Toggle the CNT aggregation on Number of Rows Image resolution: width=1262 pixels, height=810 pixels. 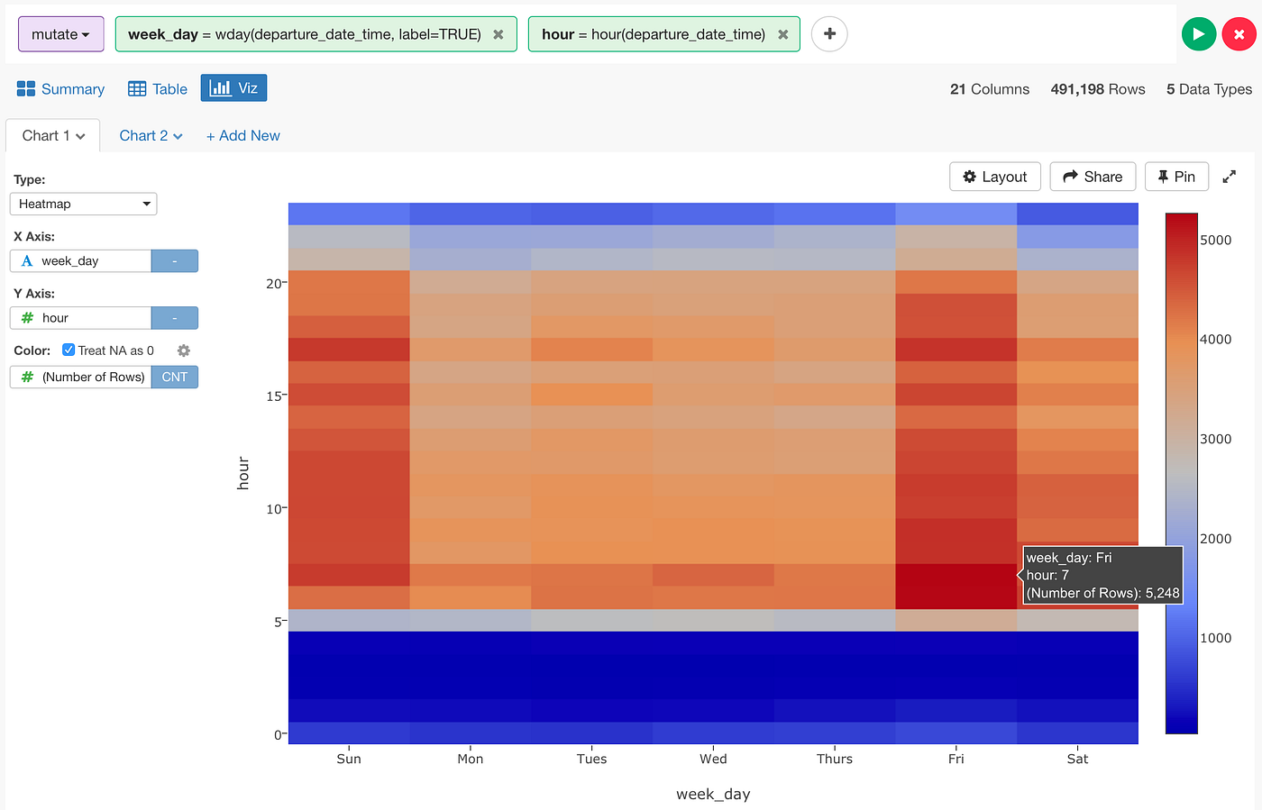click(x=174, y=377)
